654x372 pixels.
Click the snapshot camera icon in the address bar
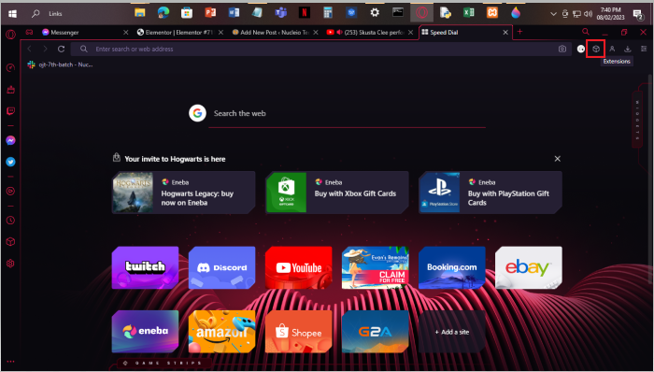562,50
